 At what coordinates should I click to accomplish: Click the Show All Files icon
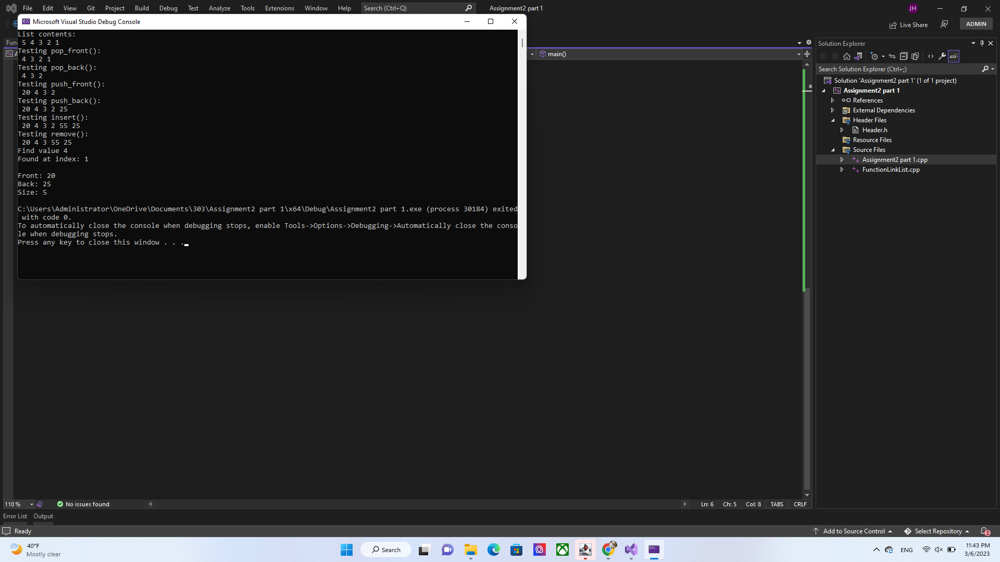click(915, 56)
